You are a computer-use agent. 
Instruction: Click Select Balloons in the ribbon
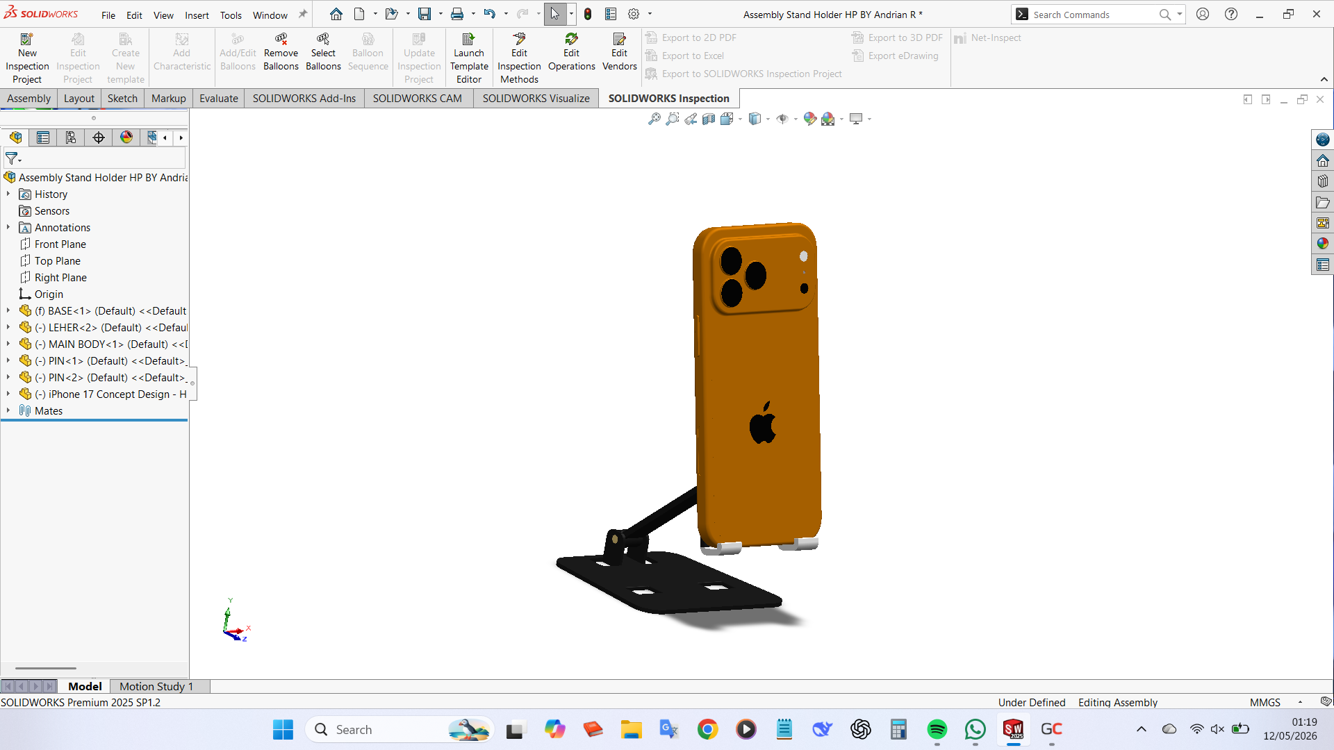click(x=323, y=52)
